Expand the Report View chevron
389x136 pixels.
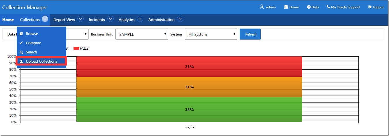coord(80,19)
